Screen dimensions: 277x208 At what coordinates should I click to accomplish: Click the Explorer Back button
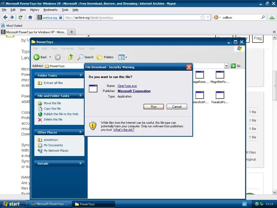pos(40,57)
